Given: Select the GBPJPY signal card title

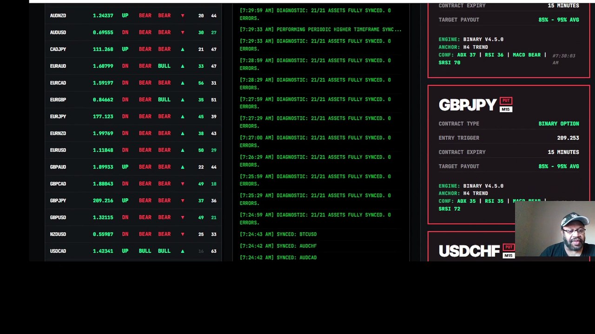Looking at the screenshot, I should pyautogui.click(x=468, y=105).
